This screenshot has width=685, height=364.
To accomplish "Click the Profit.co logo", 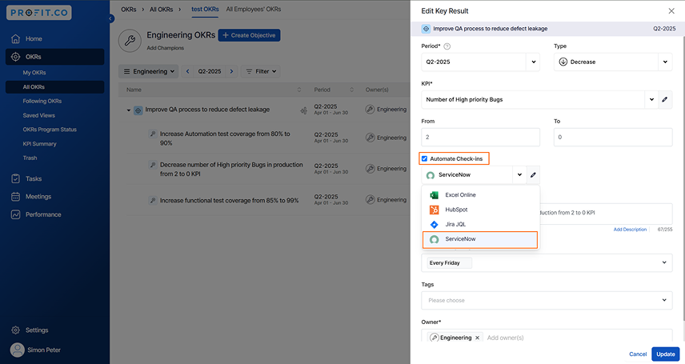I will [x=39, y=13].
